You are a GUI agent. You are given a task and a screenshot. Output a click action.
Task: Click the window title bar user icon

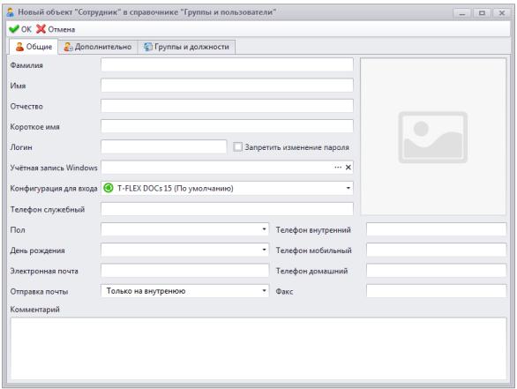click(11, 12)
